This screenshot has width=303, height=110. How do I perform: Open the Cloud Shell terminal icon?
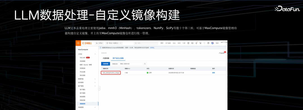click(x=192, y=43)
